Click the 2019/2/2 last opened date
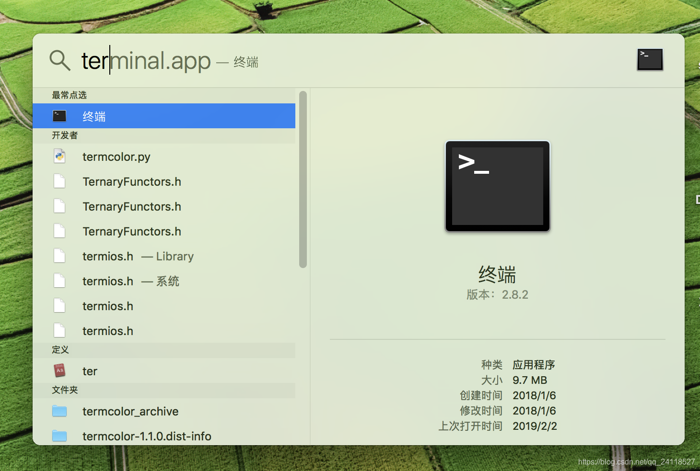 [x=535, y=426]
